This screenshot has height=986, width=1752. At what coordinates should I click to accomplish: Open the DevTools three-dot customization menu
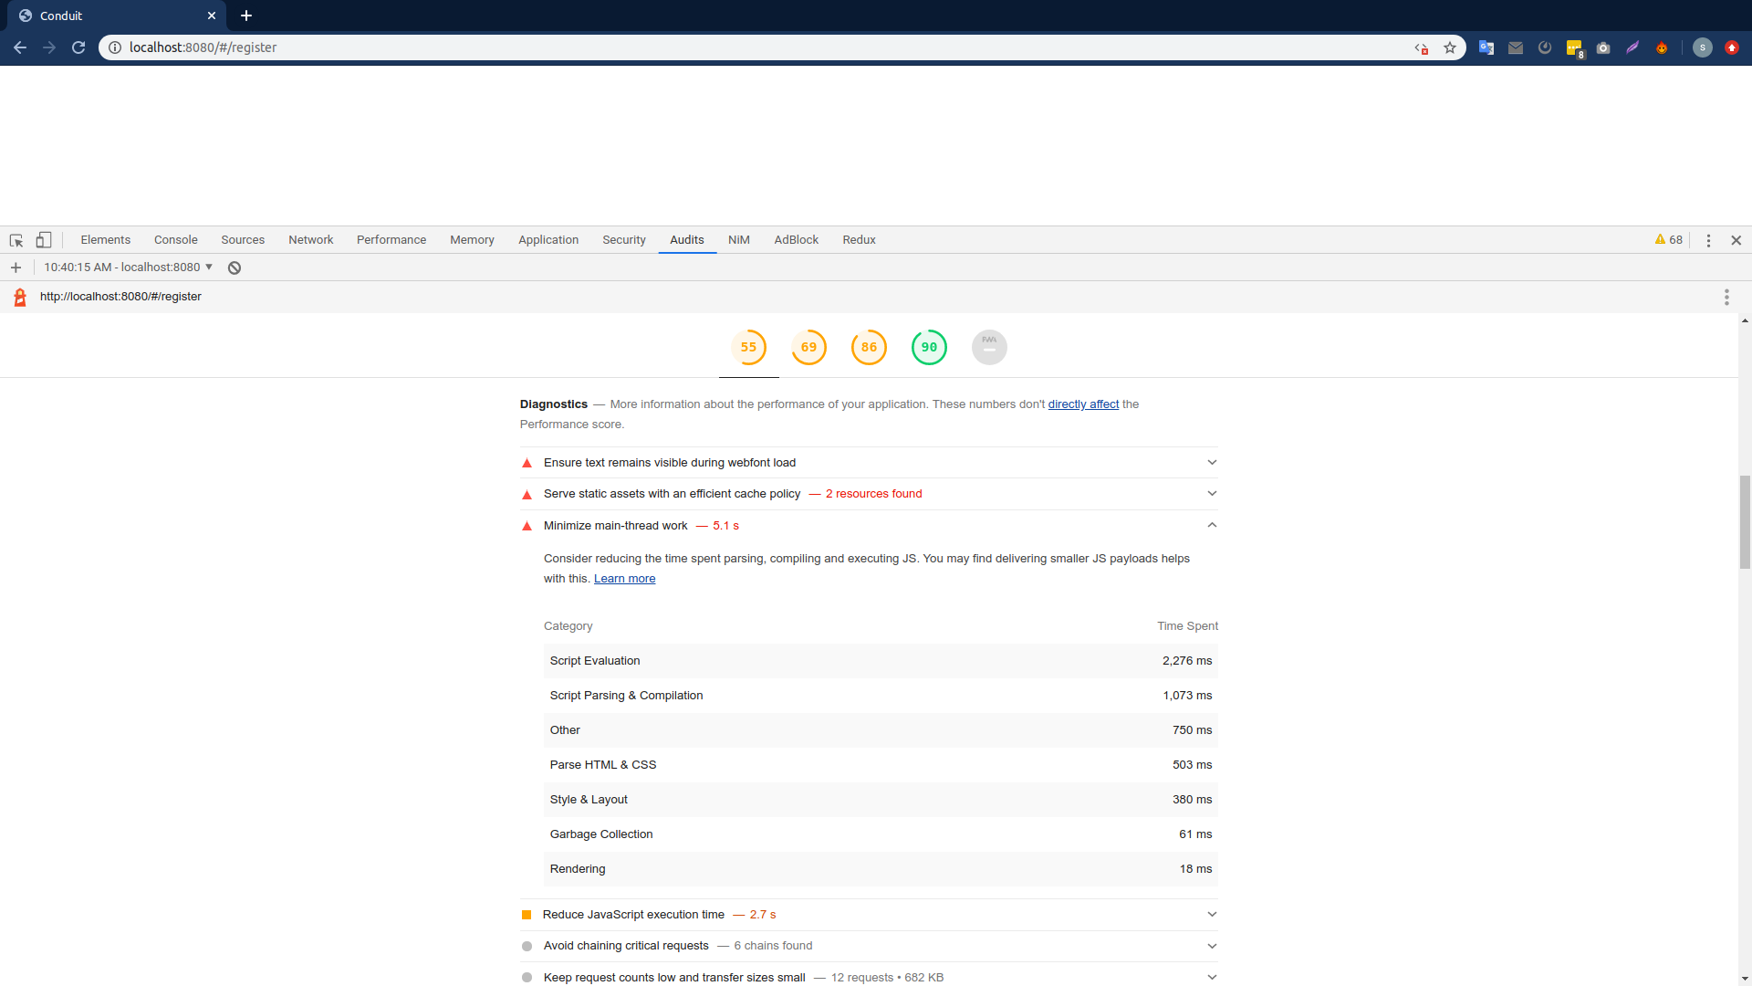[x=1708, y=240]
